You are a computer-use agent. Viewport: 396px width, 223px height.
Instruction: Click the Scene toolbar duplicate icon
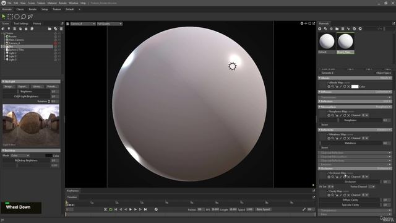tap(55, 29)
